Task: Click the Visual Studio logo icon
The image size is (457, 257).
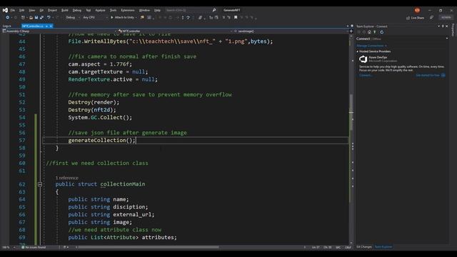Action: click(5, 10)
